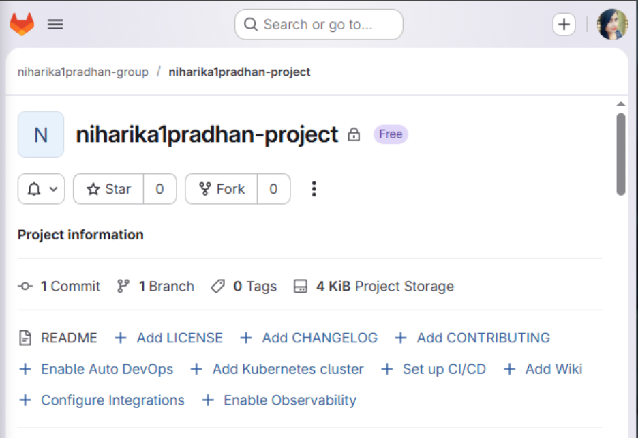This screenshot has height=438, width=638.
Task: Open the three-dot project actions menu
Action: pyautogui.click(x=314, y=189)
